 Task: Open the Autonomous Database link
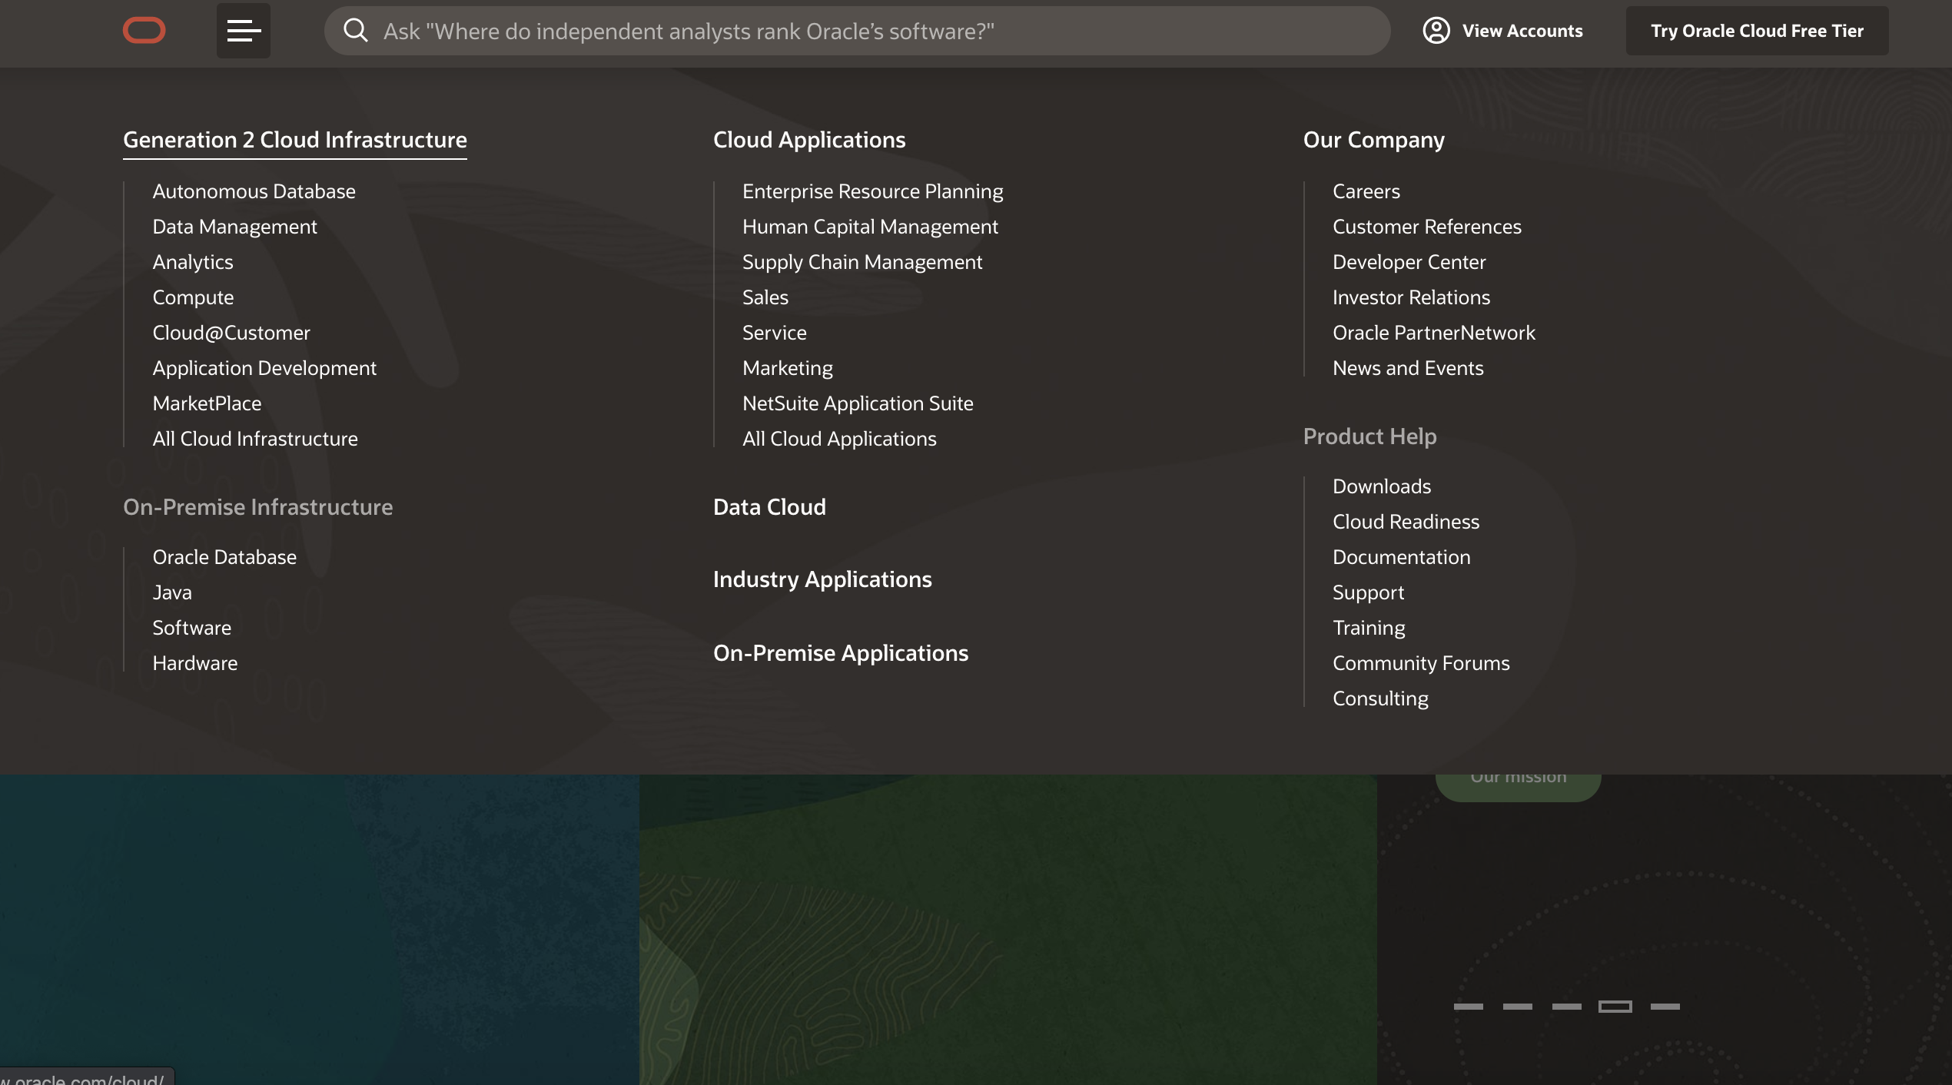point(254,191)
